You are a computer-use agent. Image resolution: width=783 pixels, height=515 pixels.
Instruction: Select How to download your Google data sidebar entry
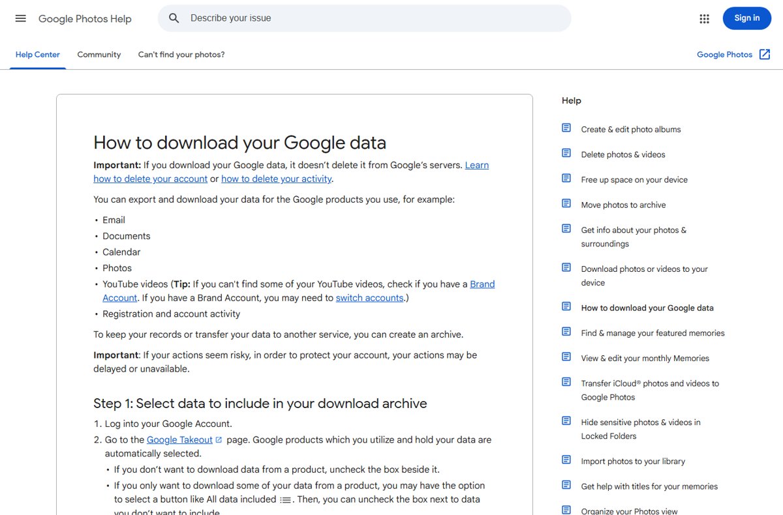point(647,308)
